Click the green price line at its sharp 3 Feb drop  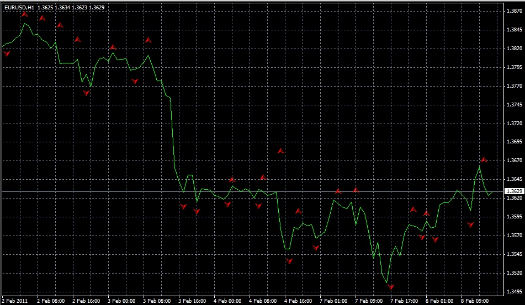[x=173, y=134]
